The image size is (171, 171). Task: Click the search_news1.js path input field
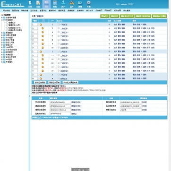coord(131,102)
